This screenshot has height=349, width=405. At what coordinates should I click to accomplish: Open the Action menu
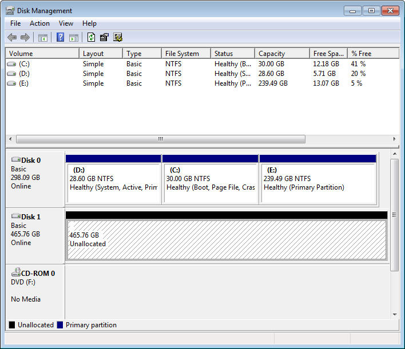click(x=39, y=23)
